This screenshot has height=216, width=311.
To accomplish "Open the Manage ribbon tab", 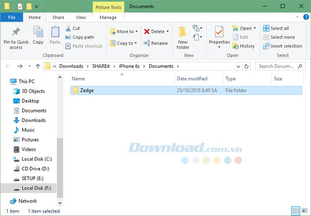I will pyautogui.click(x=108, y=18).
